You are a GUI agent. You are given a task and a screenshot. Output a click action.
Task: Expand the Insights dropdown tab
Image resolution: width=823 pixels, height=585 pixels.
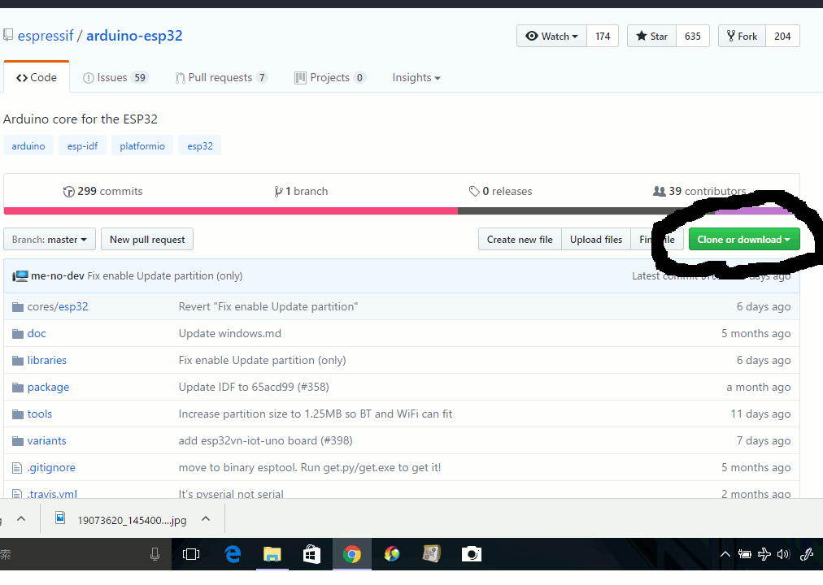416,77
